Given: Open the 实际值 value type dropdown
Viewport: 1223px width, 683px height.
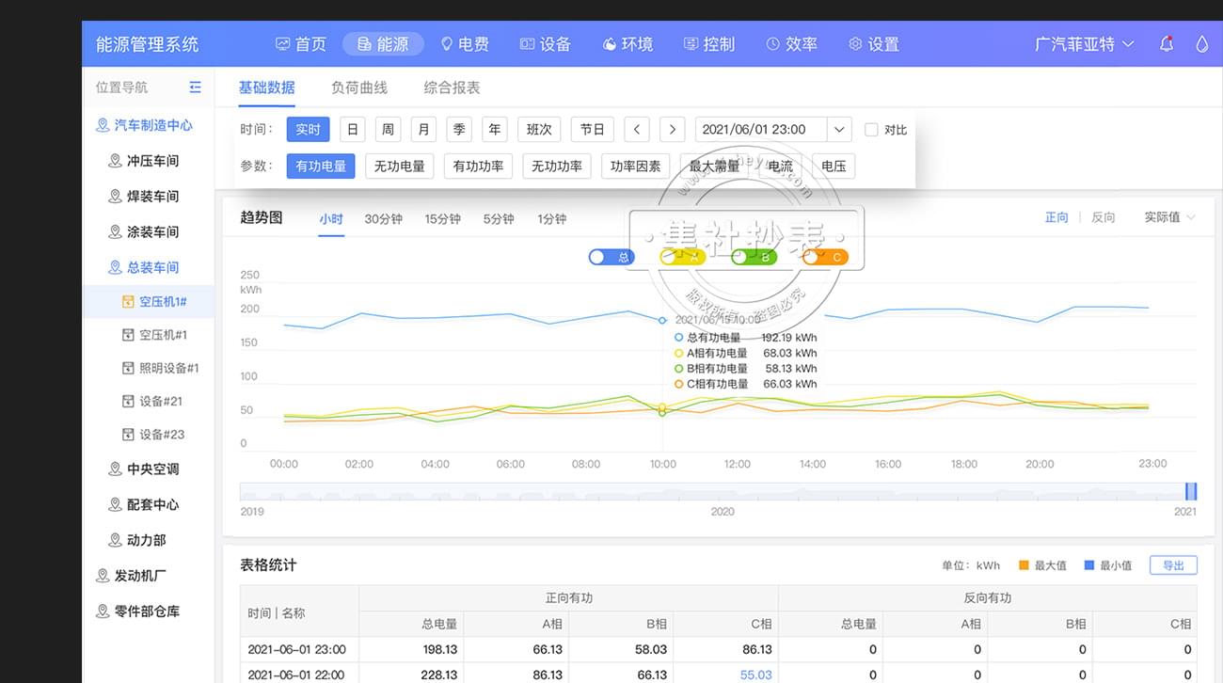Looking at the screenshot, I should 1169,217.
